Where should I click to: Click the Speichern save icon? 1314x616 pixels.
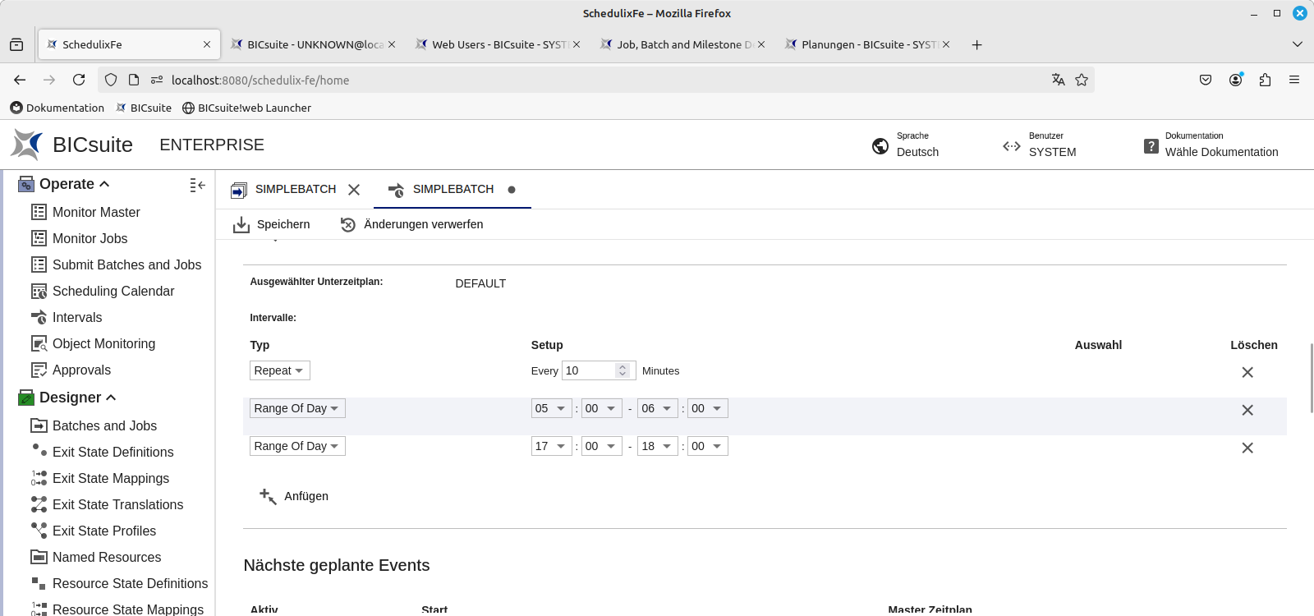tap(241, 225)
